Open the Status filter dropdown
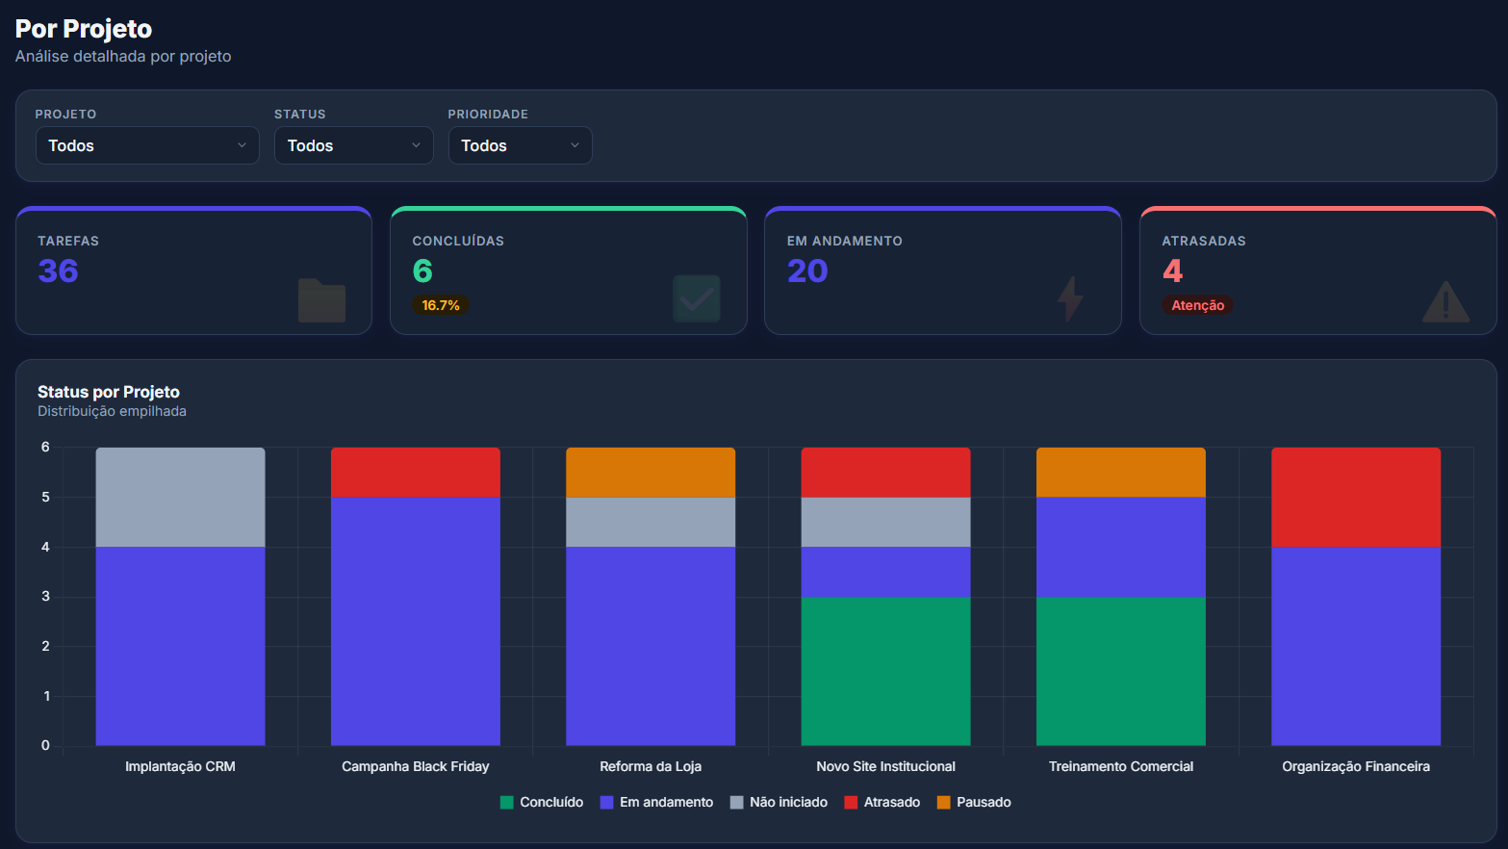This screenshot has height=849, width=1508. (354, 145)
